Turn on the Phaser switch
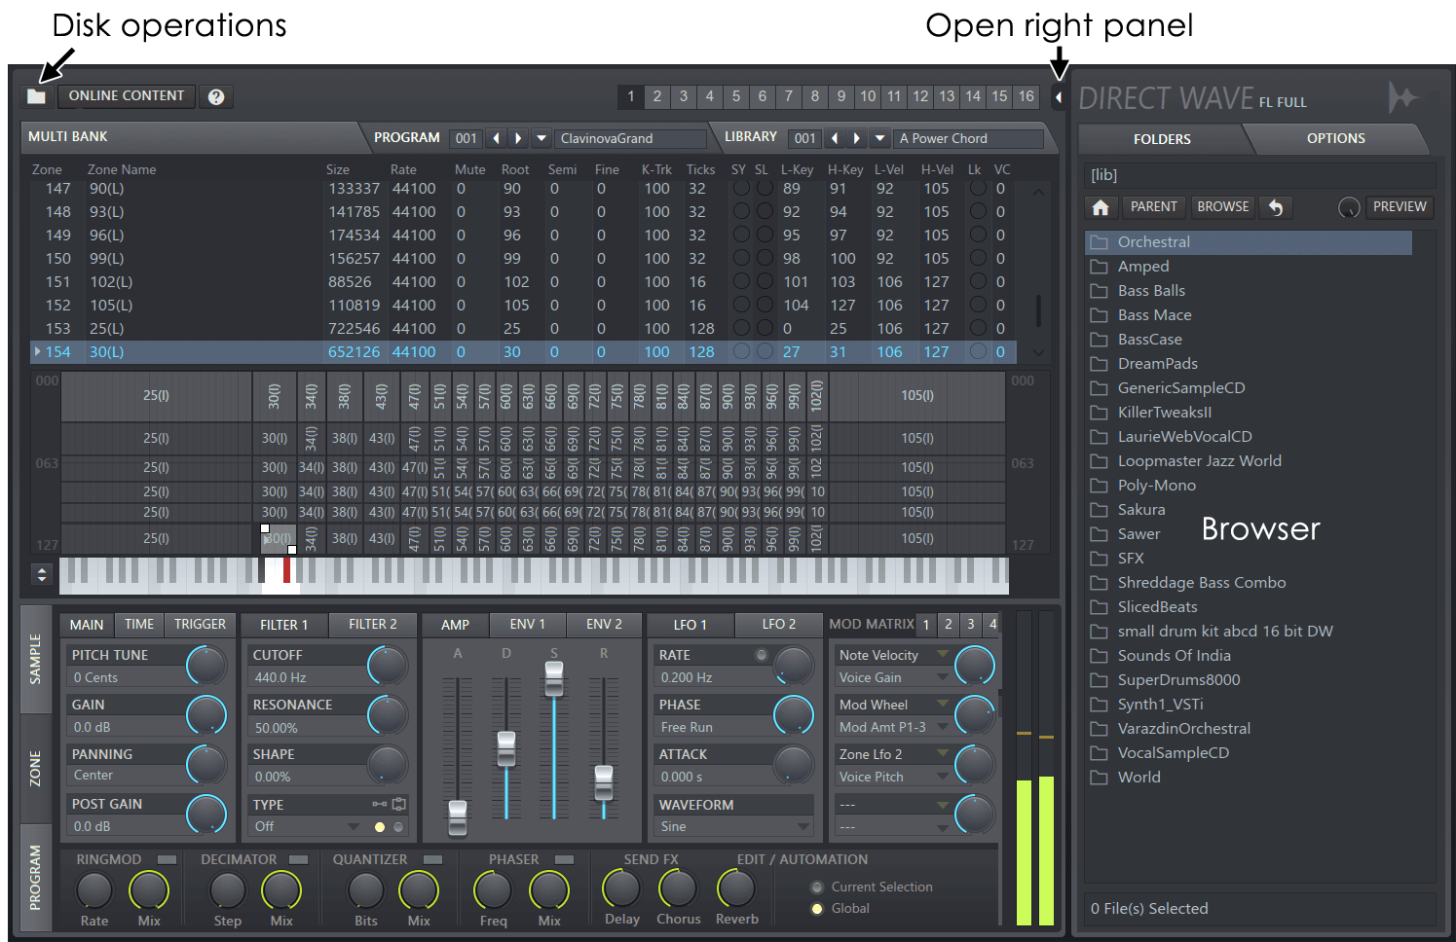 pyautogui.click(x=564, y=859)
